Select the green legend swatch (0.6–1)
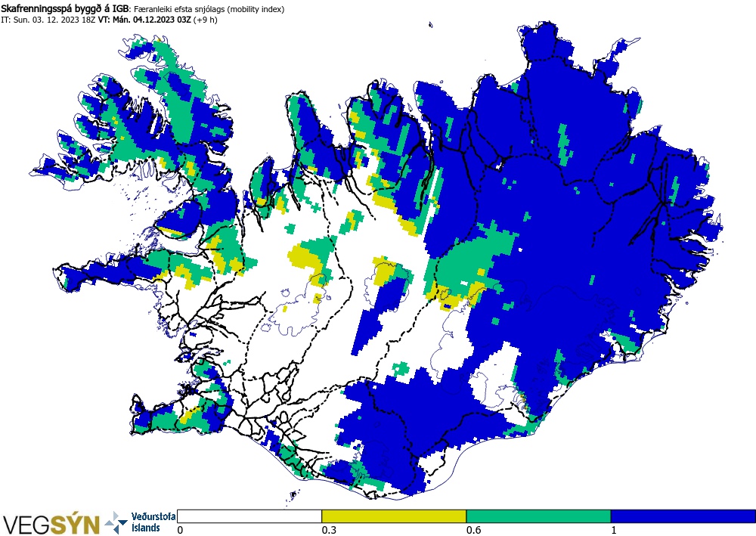This screenshot has width=756, height=536. 538,516
